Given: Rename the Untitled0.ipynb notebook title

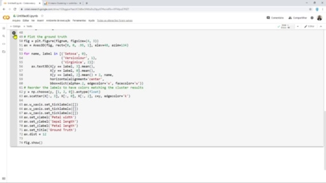Looking at the screenshot, I should 27,16.
